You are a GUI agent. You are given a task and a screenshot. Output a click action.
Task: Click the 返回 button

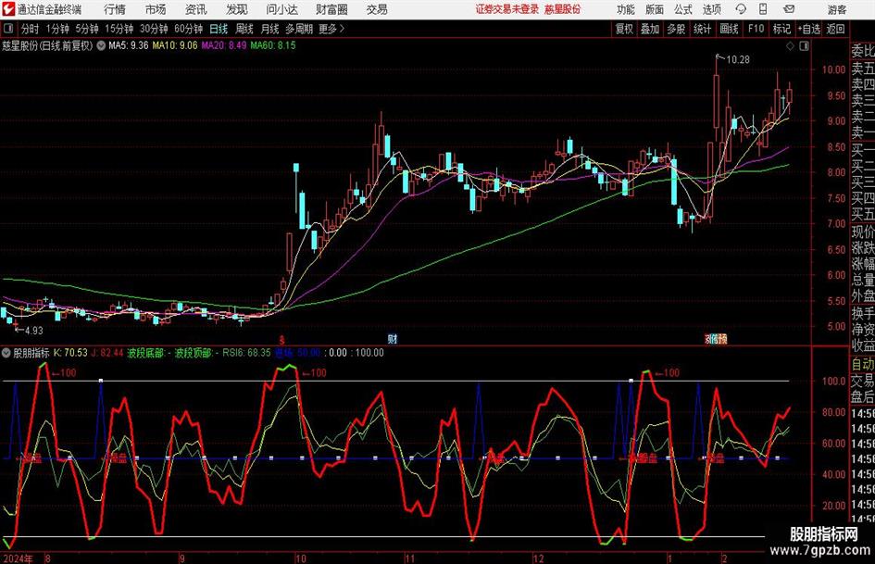pos(835,29)
